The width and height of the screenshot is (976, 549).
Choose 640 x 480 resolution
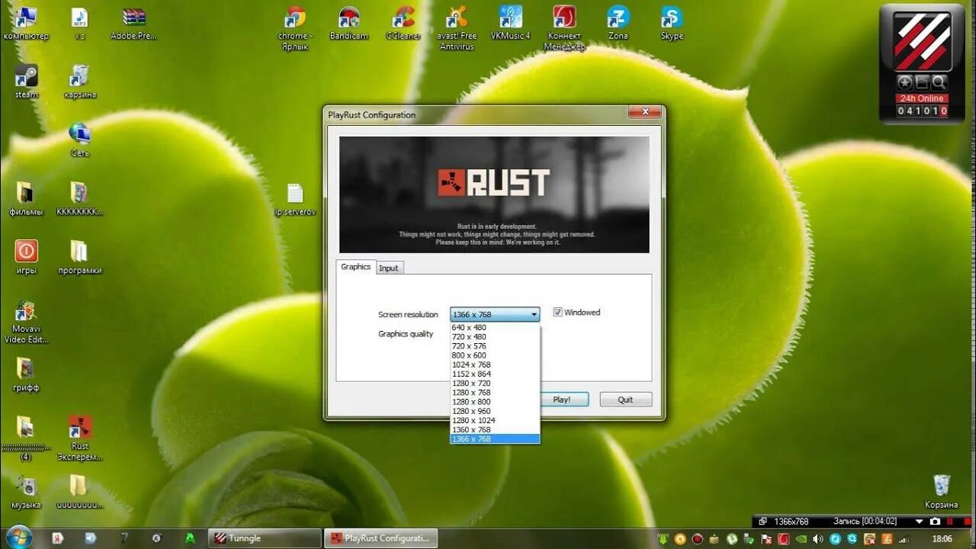tap(495, 328)
